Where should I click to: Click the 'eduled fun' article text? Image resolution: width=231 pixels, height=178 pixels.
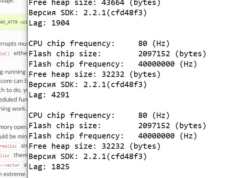[13, 99]
